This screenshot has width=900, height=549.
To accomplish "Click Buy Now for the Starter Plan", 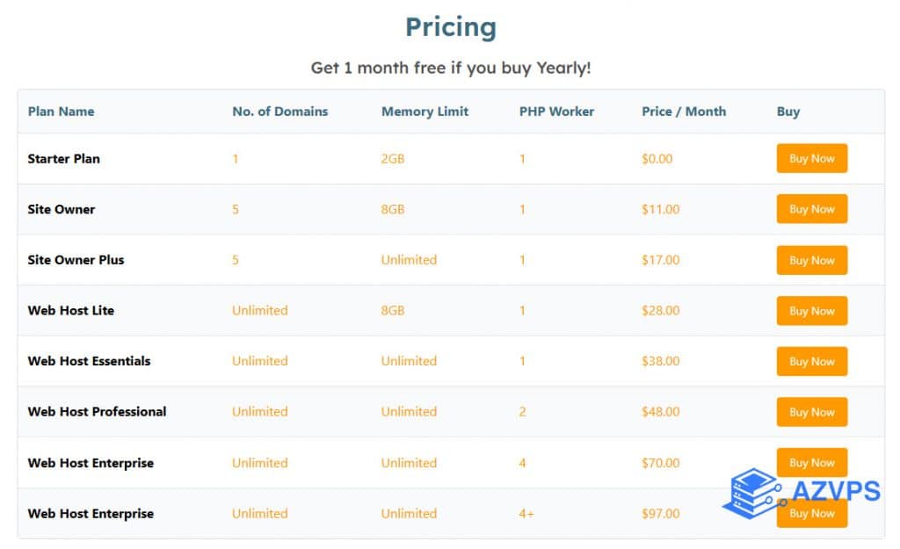I will point(811,159).
